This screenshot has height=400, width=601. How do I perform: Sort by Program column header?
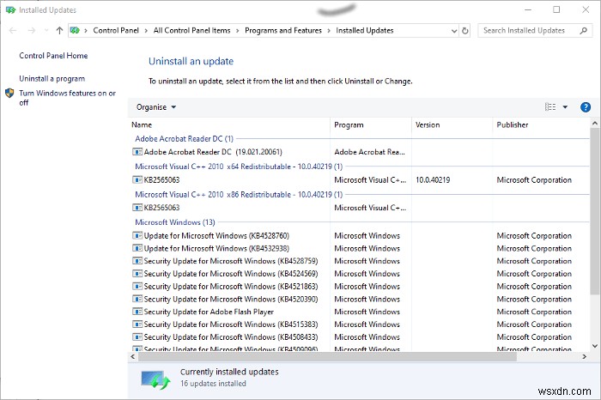point(349,125)
